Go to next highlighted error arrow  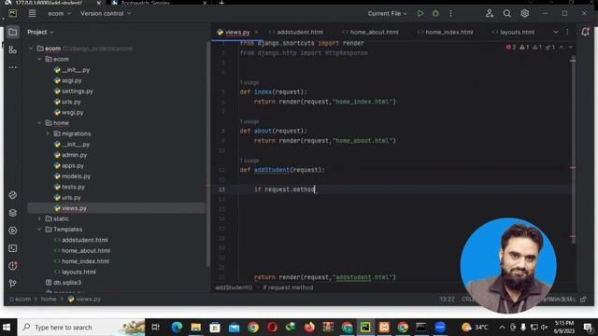[x=570, y=48]
